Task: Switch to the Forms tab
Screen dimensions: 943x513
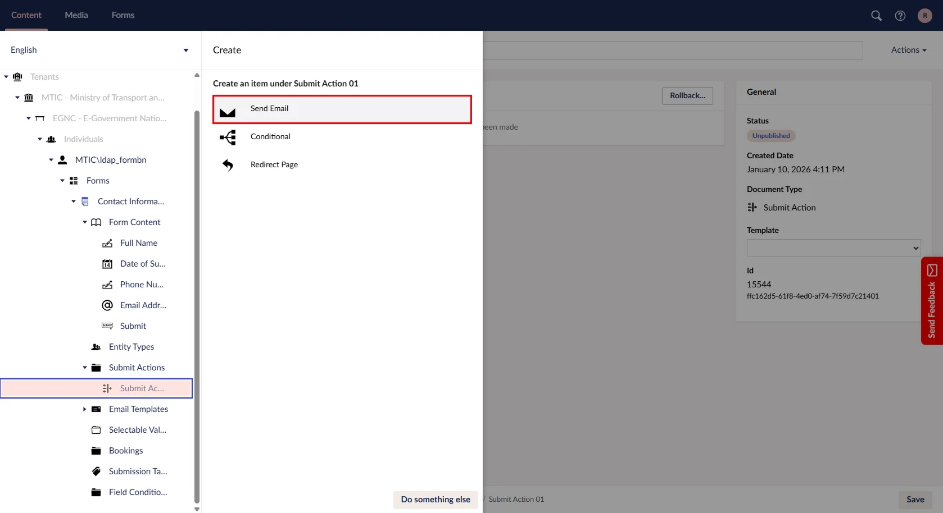Action: (123, 15)
